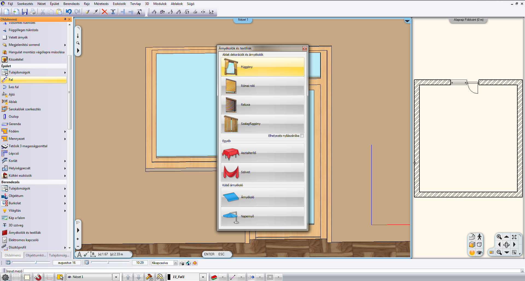Switch to the Objektumkö... tab
Viewport: 525px width, 281px height.
36,255
